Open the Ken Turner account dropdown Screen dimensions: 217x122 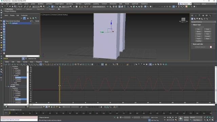click(x=185, y=4)
